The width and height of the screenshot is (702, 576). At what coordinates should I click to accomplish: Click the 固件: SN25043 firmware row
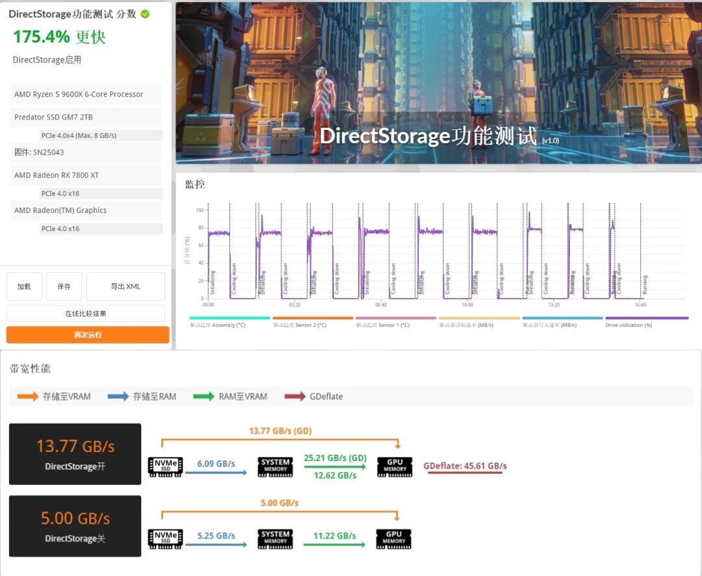(86, 153)
